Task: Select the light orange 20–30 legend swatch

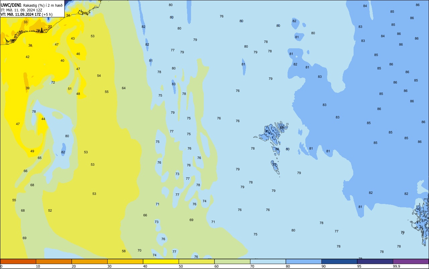Action: pyautogui.click(x=89, y=261)
